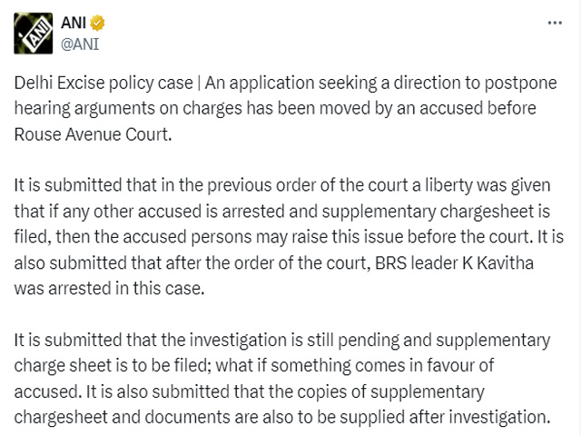Click the line starting "filed, then the accused persons"
581x436 pixels.
tap(289, 237)
